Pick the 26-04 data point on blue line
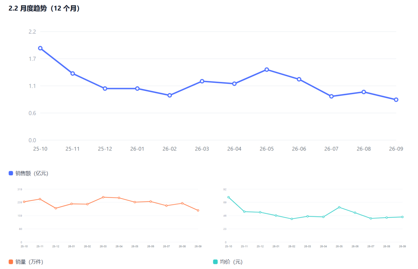This screenshot has height=269, width=418. tap(234, 84)
